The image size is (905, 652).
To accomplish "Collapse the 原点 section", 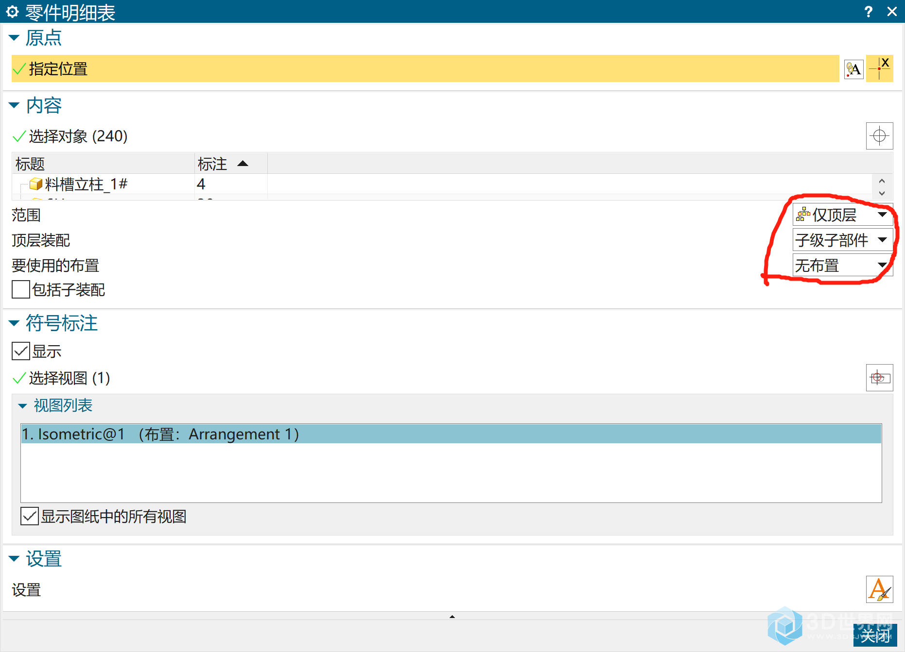I will [14, 37].
